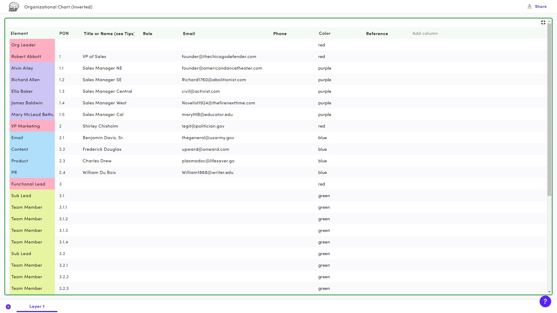Select the Layer 1 tab
Viewport: 557px width, 313px height.
click(37, 306)
